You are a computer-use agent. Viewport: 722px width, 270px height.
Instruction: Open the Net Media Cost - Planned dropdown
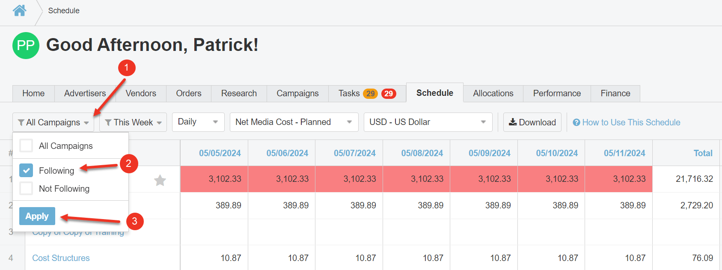tap(294, 122)
